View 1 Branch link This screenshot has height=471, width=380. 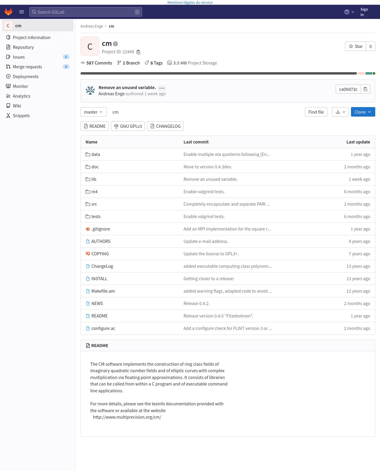128,63
